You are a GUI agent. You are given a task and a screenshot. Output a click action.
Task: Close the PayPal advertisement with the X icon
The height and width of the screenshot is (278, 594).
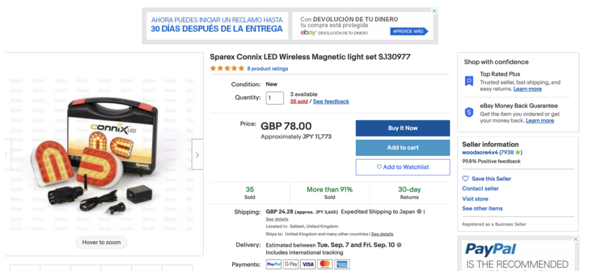[x=576, y=239]
